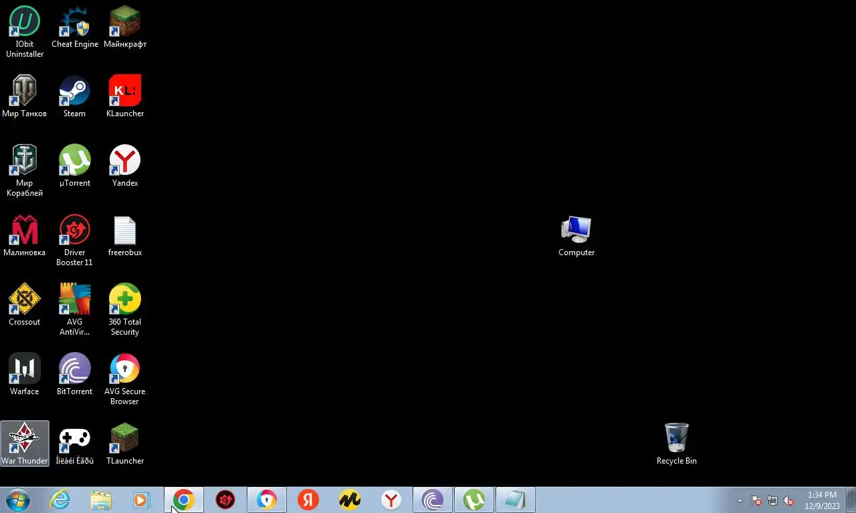Select the AVG Secure Browser desktop shortcut

125,379
